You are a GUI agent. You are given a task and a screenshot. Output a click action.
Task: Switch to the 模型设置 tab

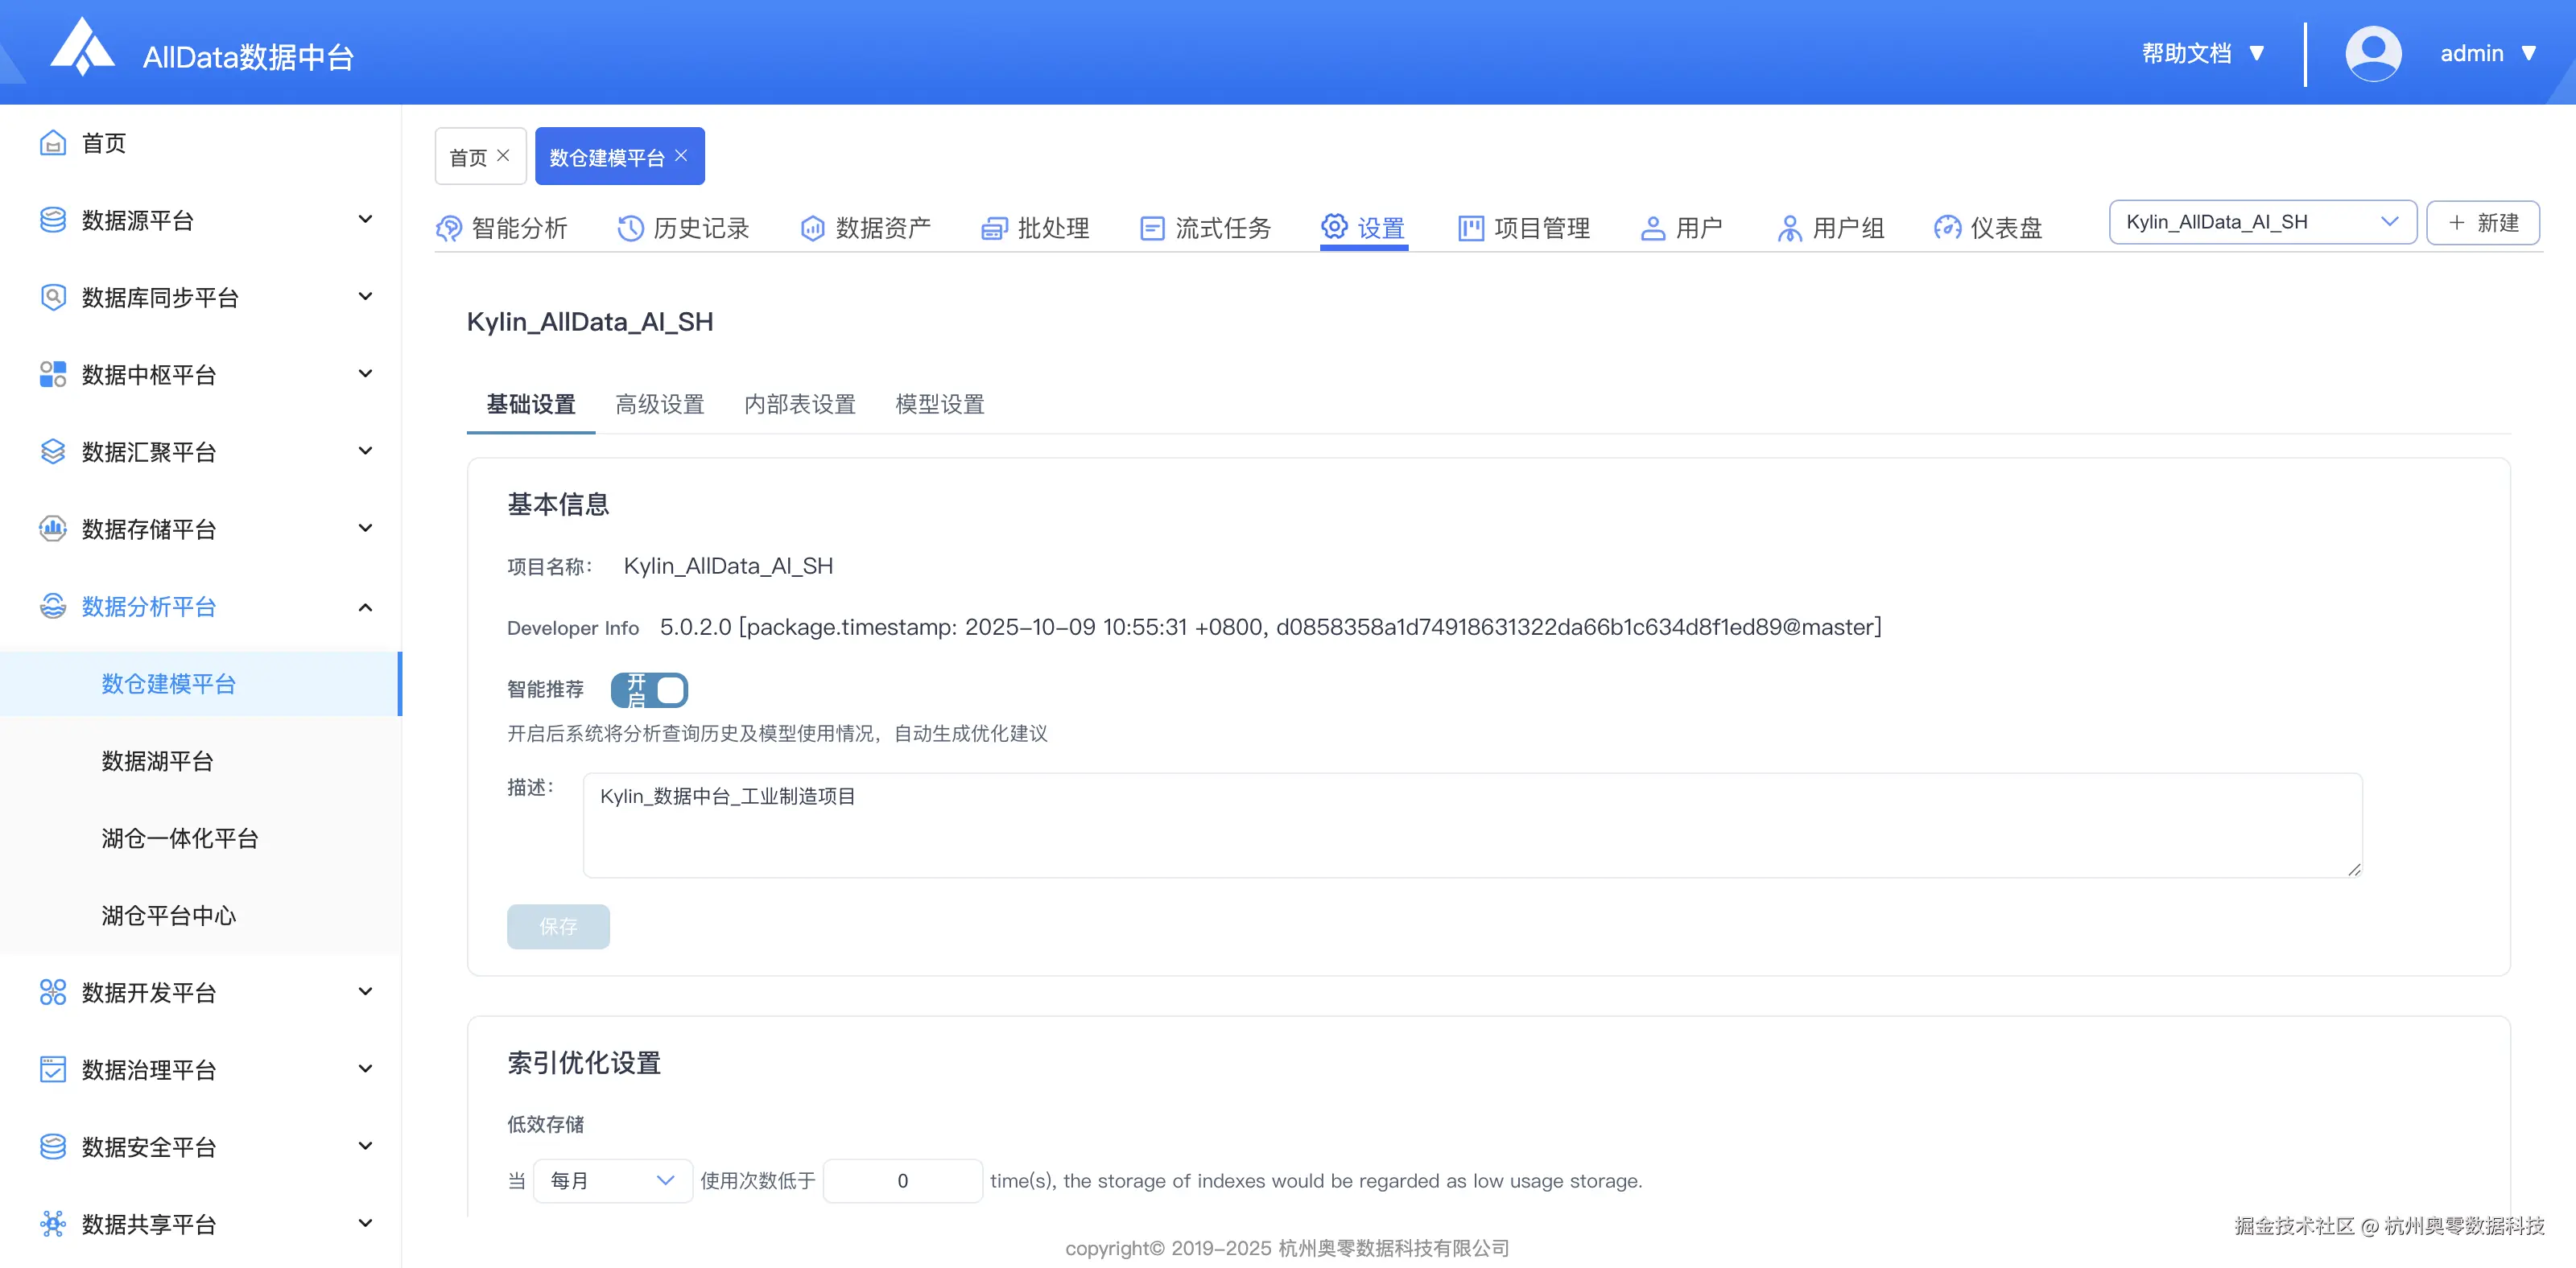coord(939,404)
